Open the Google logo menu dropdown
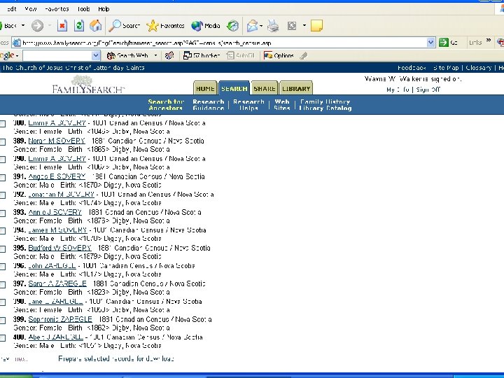The width and height of the screenshot is (504, 378). point(17,56)
